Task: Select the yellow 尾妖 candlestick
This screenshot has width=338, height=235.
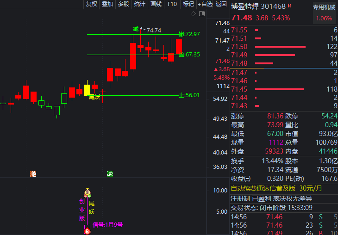Action: click(87, 89)
